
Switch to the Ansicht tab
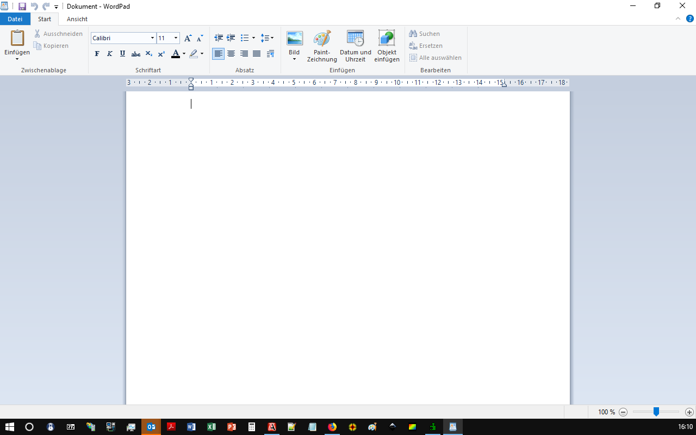pyautogui.click(x=77, y=19)
